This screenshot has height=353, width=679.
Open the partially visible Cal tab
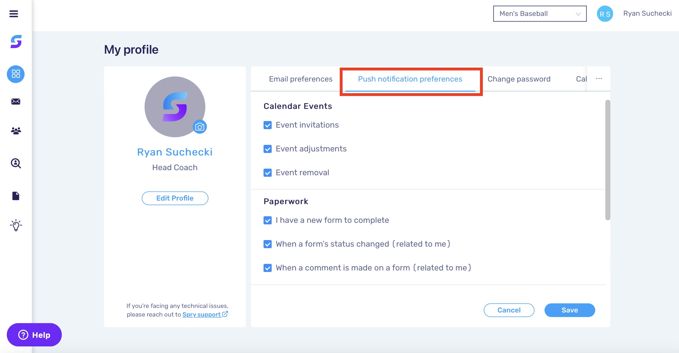(x=581, y=79)
